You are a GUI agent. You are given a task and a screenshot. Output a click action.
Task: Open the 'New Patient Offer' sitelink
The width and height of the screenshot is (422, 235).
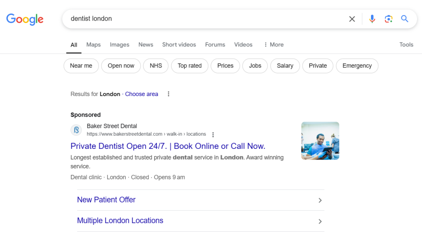tap(106, 200)
